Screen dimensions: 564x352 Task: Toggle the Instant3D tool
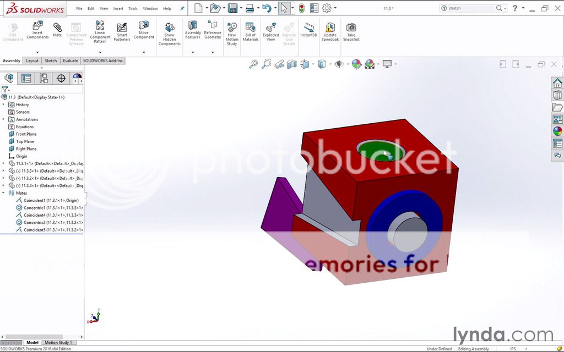pos(308,30)
